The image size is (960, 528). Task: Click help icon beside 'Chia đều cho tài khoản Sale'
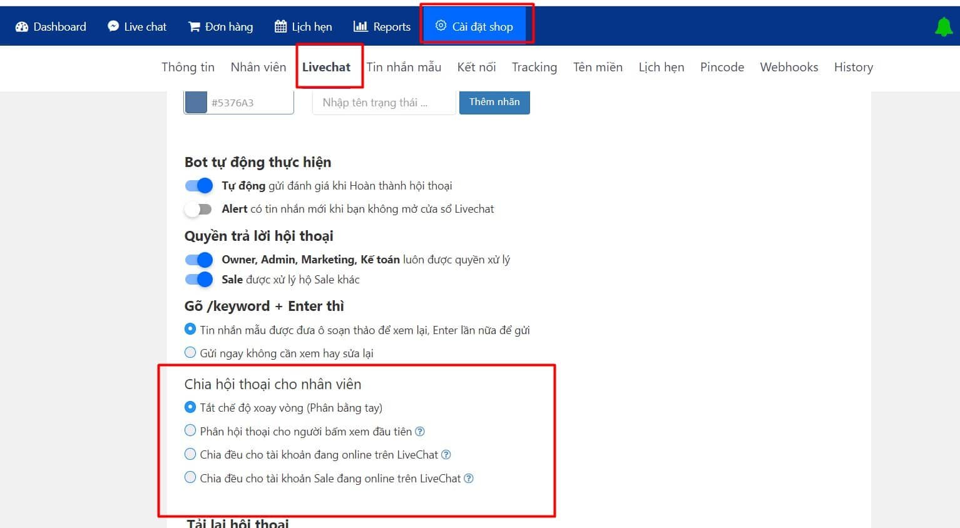[468, 478]
